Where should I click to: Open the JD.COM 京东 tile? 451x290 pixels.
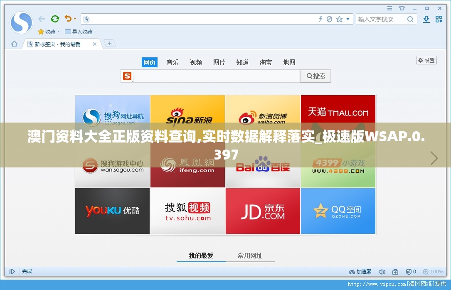tap(263, 211)
